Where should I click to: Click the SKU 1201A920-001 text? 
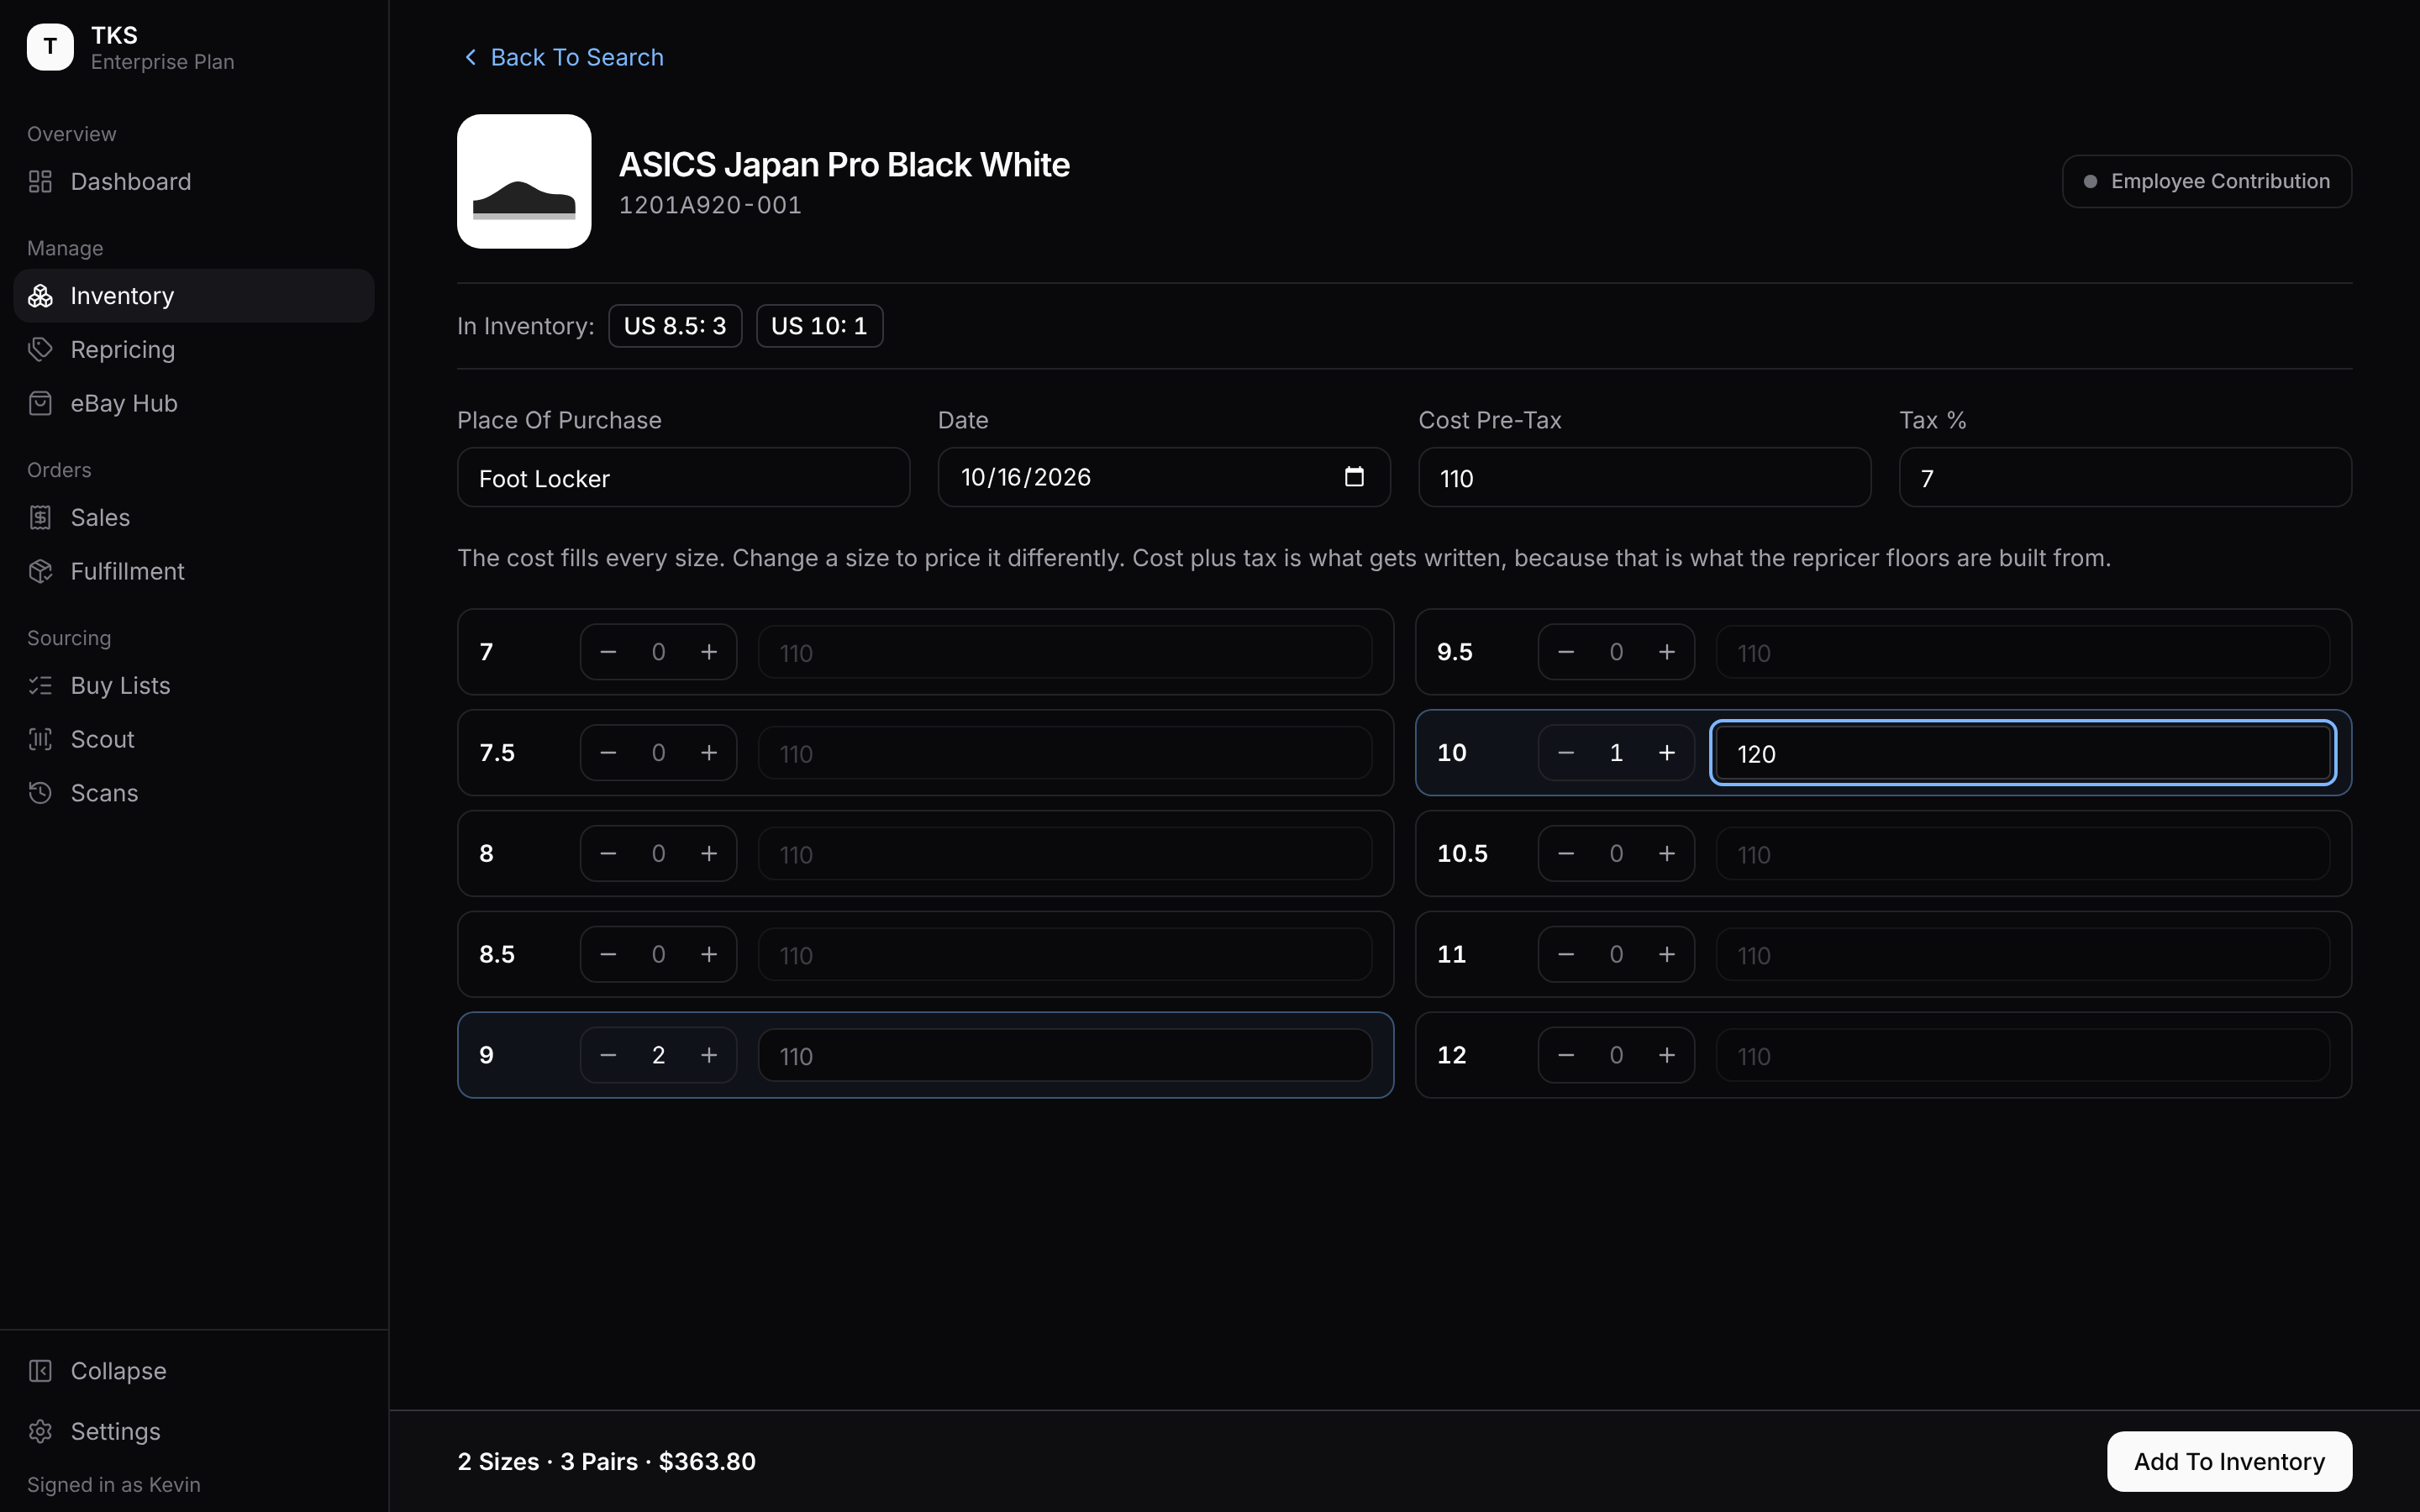(x=710, y=205)
